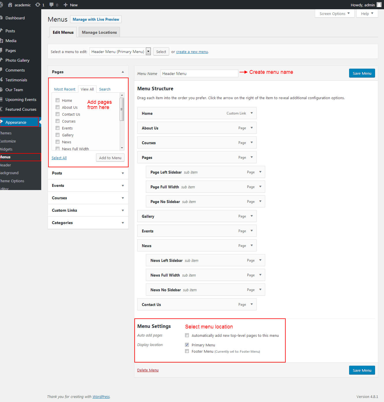The image size is (384, 402).
Task: Switch to the Manage Locations tab
Action: point(99,32)
